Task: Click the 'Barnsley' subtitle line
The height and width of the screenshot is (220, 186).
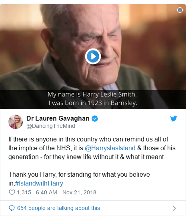Action: (93, 103)
